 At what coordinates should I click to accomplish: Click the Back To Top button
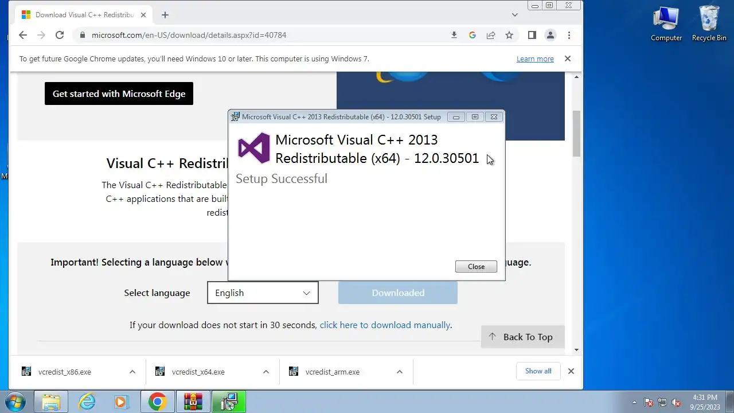(523, 337)
